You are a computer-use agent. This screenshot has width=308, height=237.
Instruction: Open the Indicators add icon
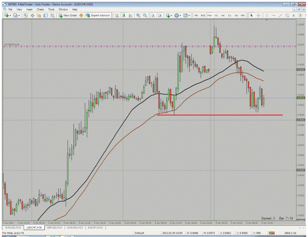pos(168,15)
